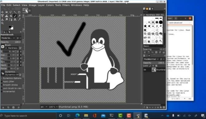This screenshot has height=119, width=206.
Task: Open the canvas unit px dropdown
Action: (44, 107)
